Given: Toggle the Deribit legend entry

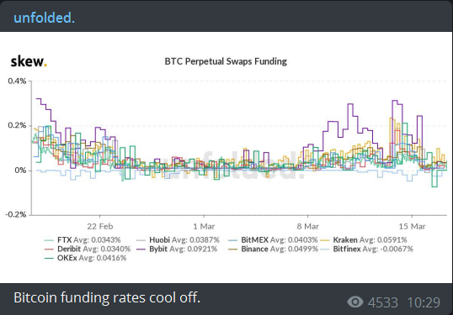Looking at the screenshot, I should pos(88,249).
